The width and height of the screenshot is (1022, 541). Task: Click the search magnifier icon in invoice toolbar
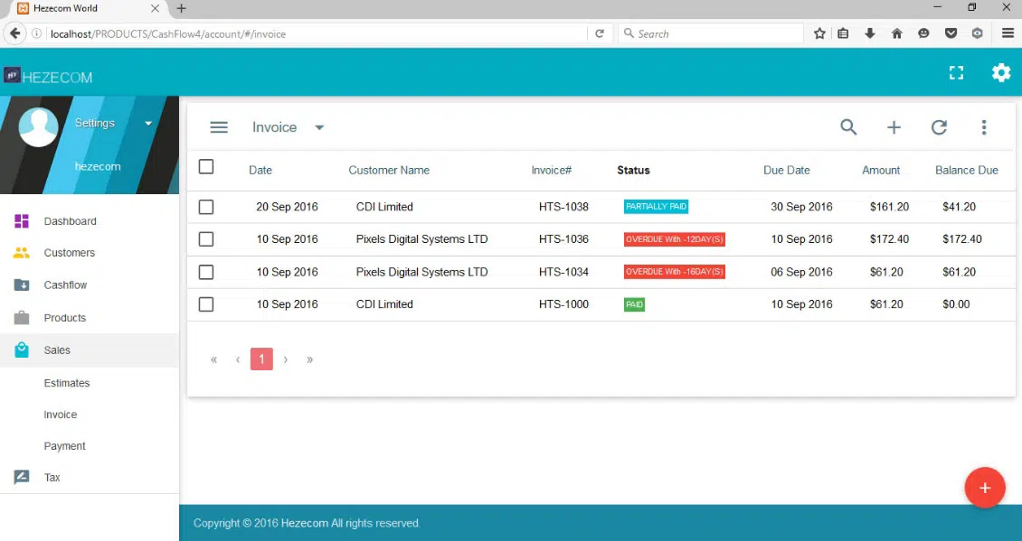[847, 127]
